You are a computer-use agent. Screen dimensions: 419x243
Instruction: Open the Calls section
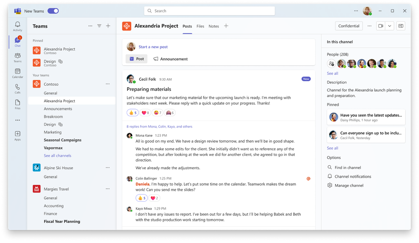pos(17,89)
